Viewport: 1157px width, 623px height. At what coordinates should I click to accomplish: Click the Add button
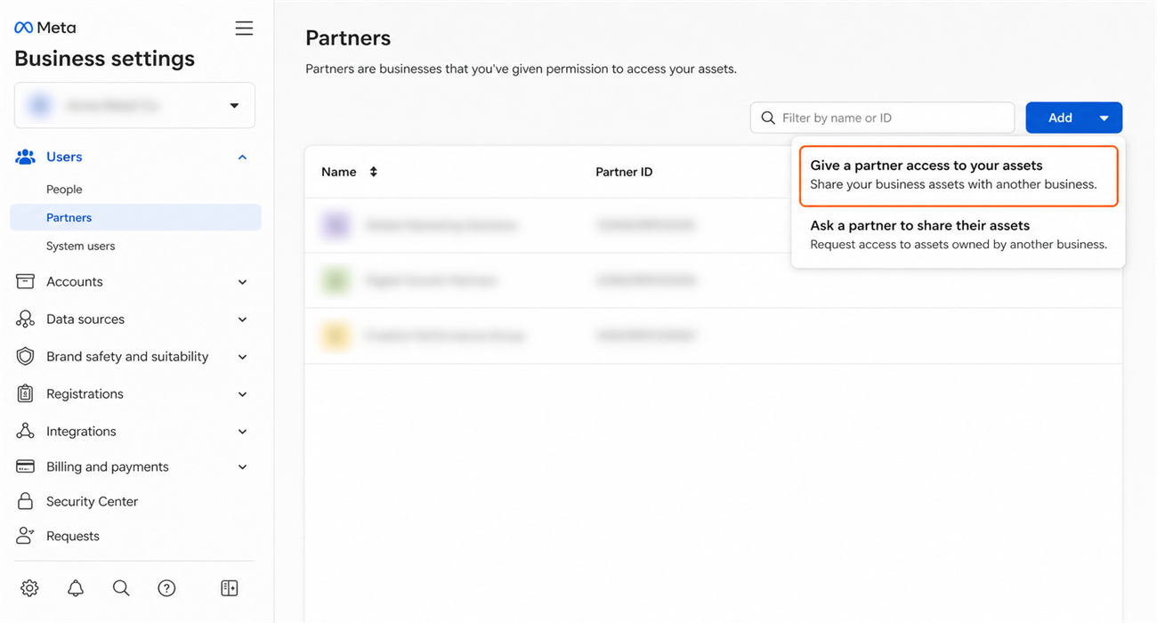pos(1060,117)
